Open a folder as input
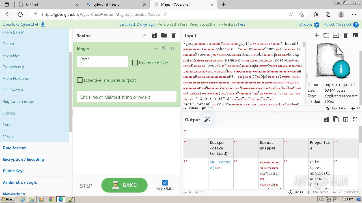Viewport: 362px width, 203px height. 326,35
